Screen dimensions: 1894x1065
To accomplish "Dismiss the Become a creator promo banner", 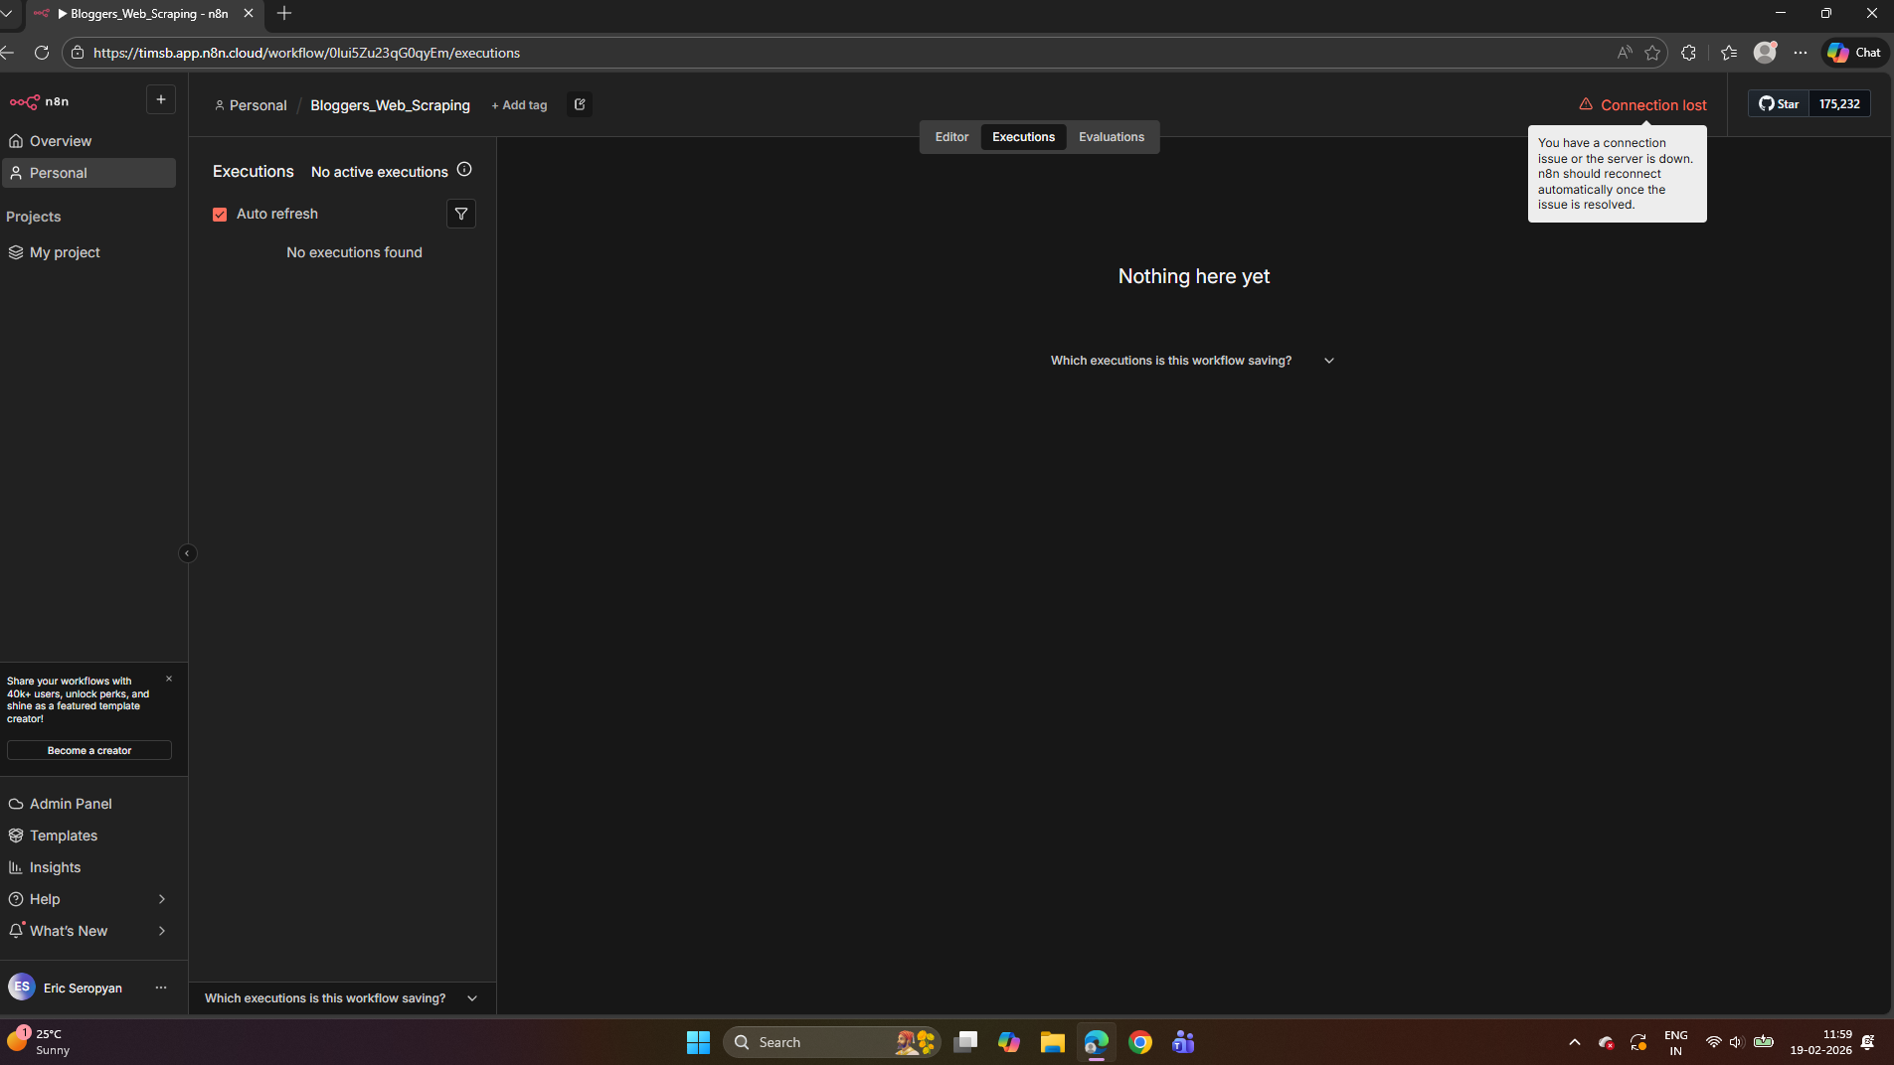I will (x=169, y=679).
